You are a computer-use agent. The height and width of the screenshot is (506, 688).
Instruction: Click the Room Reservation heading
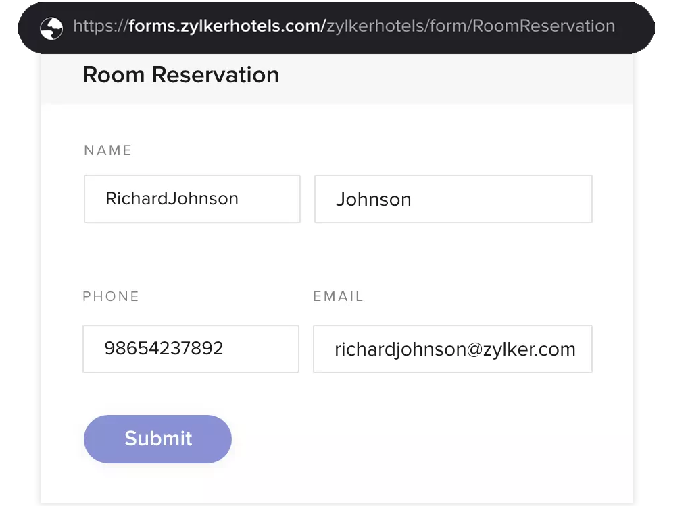[x=180, y=74]
